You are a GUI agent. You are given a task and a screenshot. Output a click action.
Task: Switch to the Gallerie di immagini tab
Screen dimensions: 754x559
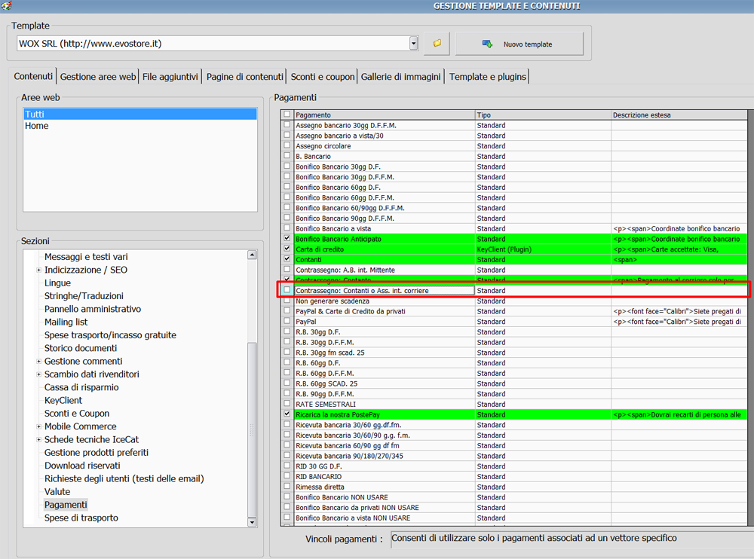400,77
